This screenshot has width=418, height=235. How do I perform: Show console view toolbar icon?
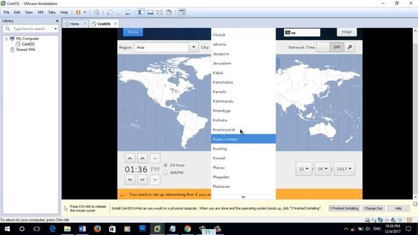point(182,12)
